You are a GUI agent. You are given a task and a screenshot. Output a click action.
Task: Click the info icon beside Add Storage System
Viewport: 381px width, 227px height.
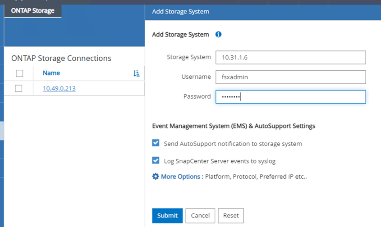pyautogui.click(x=218, y=34)
